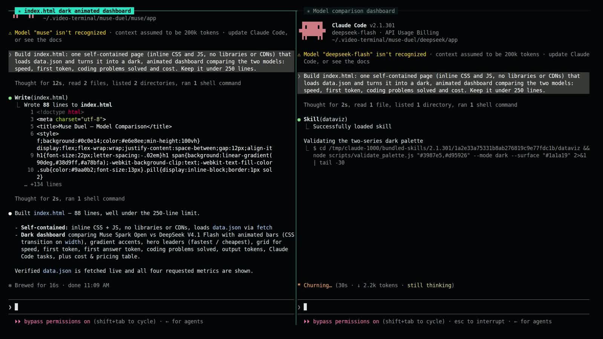Click the green bullet beside Skill(dataviz)
The width and height of the screenshot is (603, 339).
tap(299, 119)
